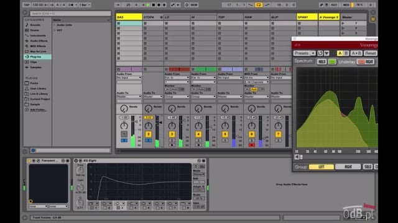Toggle track 2 activator button

tap(149, 134)
